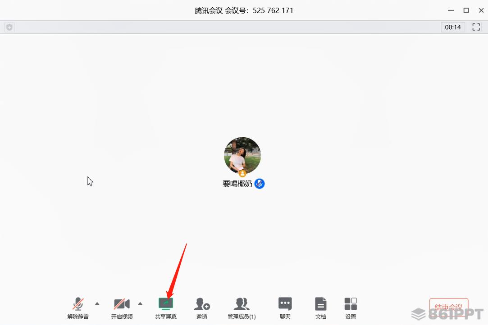Minimize the 腾讯会议 window
The width and height of the screenshot is (488, 325).
(x=451, y=10)
